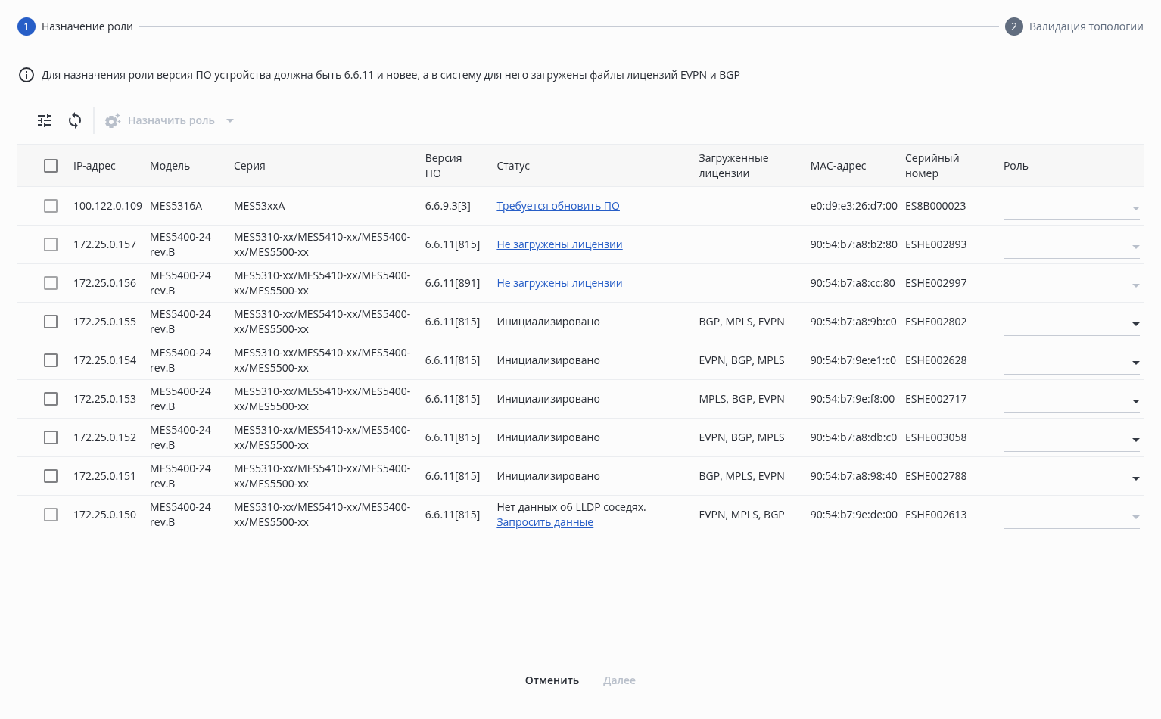The width and height of the screenshot is (1161, 719).
Task: Open Не загружены лицензии link for 172.25.0.157
Action: [559, 244]
